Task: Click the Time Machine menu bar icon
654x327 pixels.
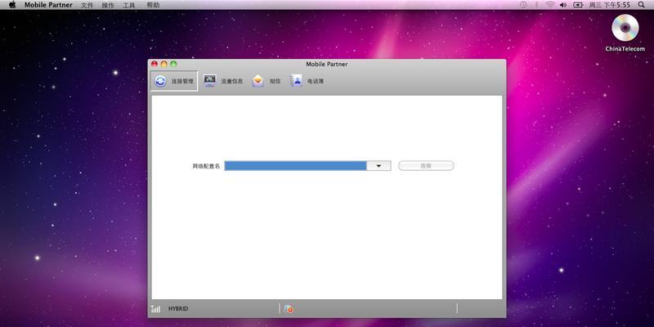Action: tap(523, 5)
